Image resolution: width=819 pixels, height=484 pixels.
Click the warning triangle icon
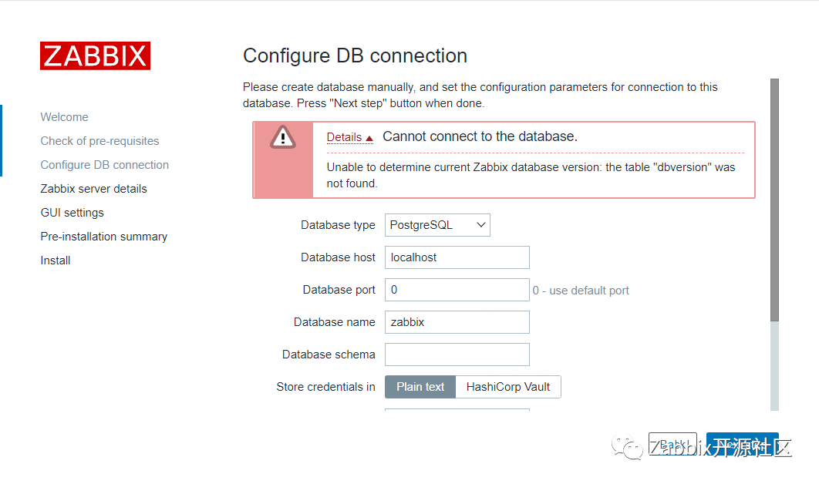click(x=282, y=137)
